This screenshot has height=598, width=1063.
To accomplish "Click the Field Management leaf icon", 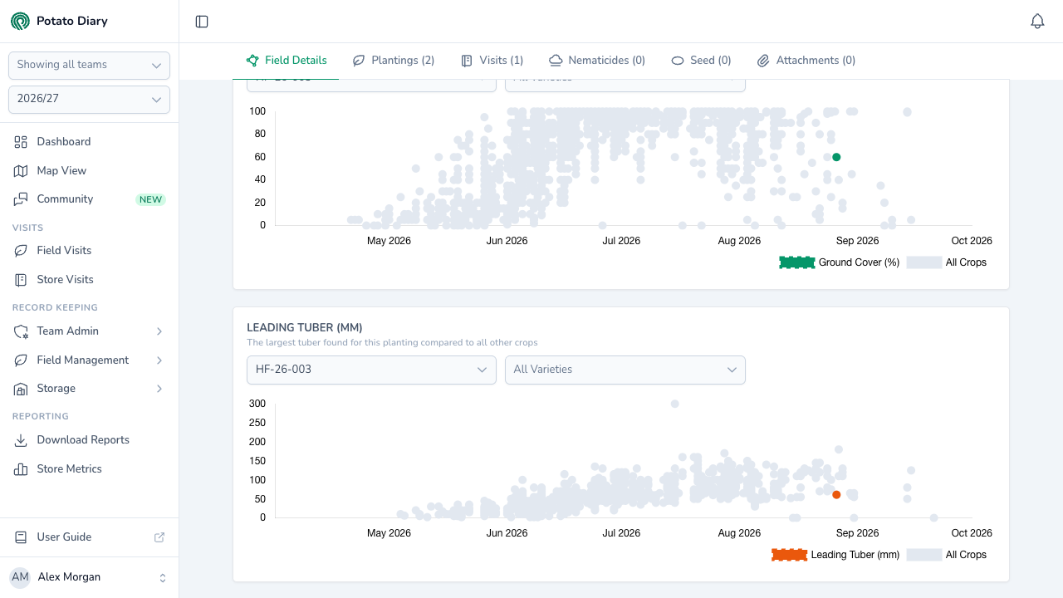I will click(x=21, y=360).
